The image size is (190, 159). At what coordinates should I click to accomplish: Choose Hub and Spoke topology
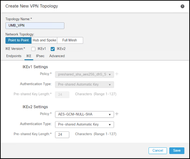point(44,40)
